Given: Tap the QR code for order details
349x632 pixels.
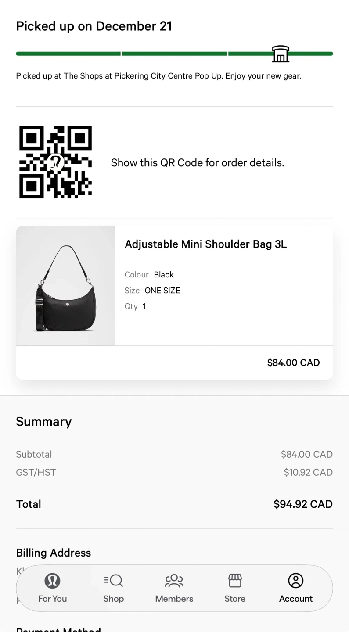Looking at the screenshot, I should coord(56,162).
